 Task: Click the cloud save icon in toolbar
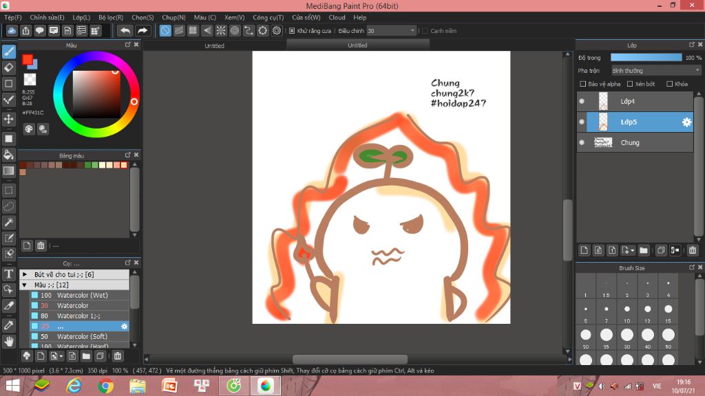coord(12,30)
